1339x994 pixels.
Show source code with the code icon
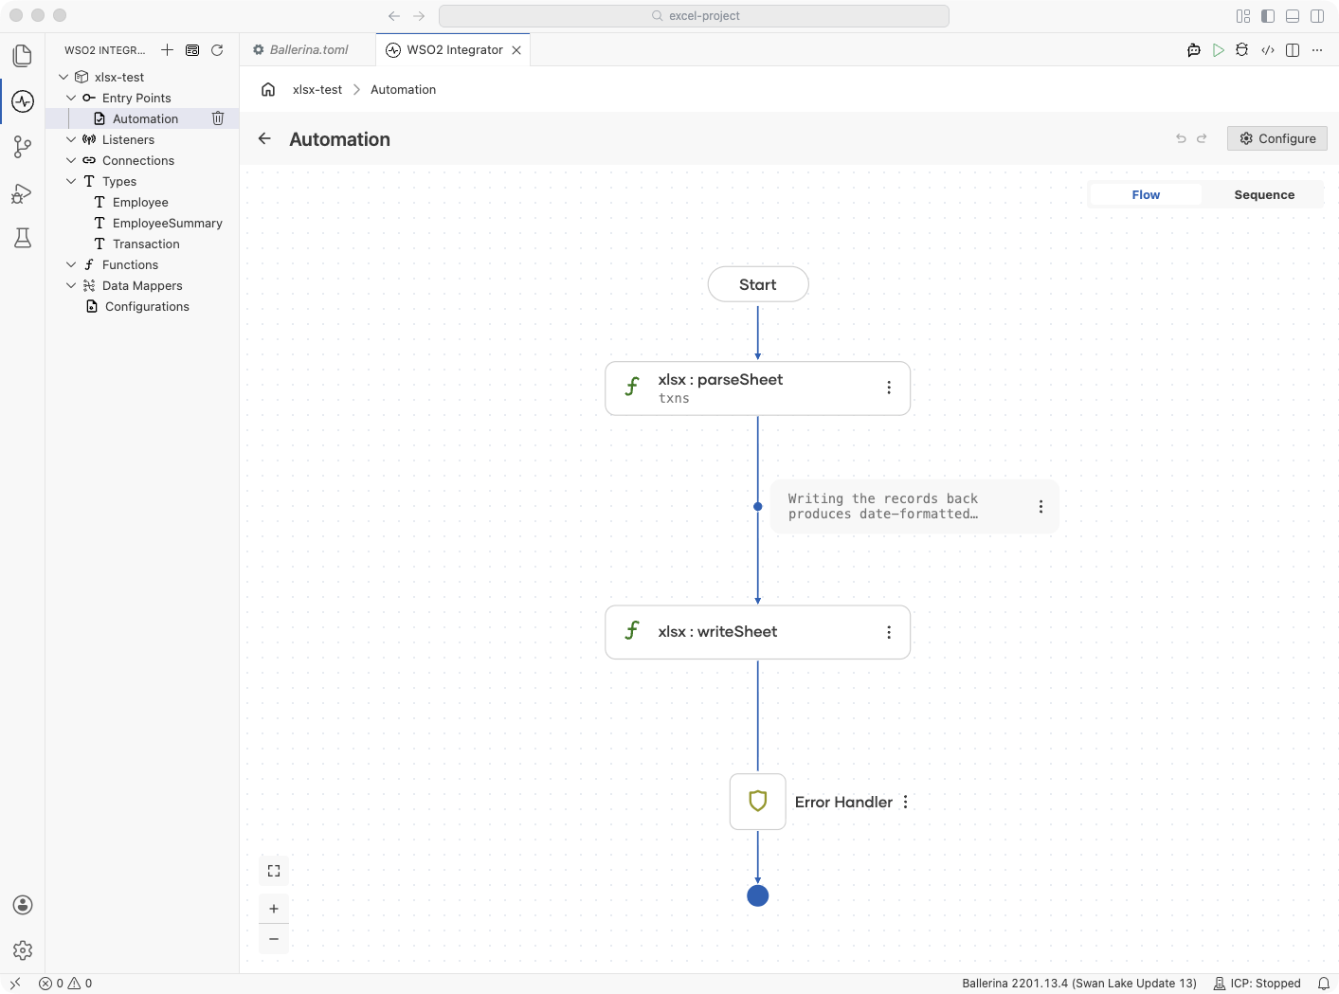1268,50
